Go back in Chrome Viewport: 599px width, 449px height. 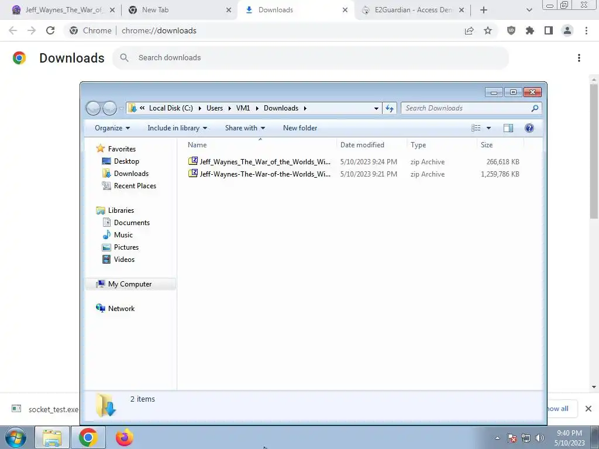pos(13,30)
